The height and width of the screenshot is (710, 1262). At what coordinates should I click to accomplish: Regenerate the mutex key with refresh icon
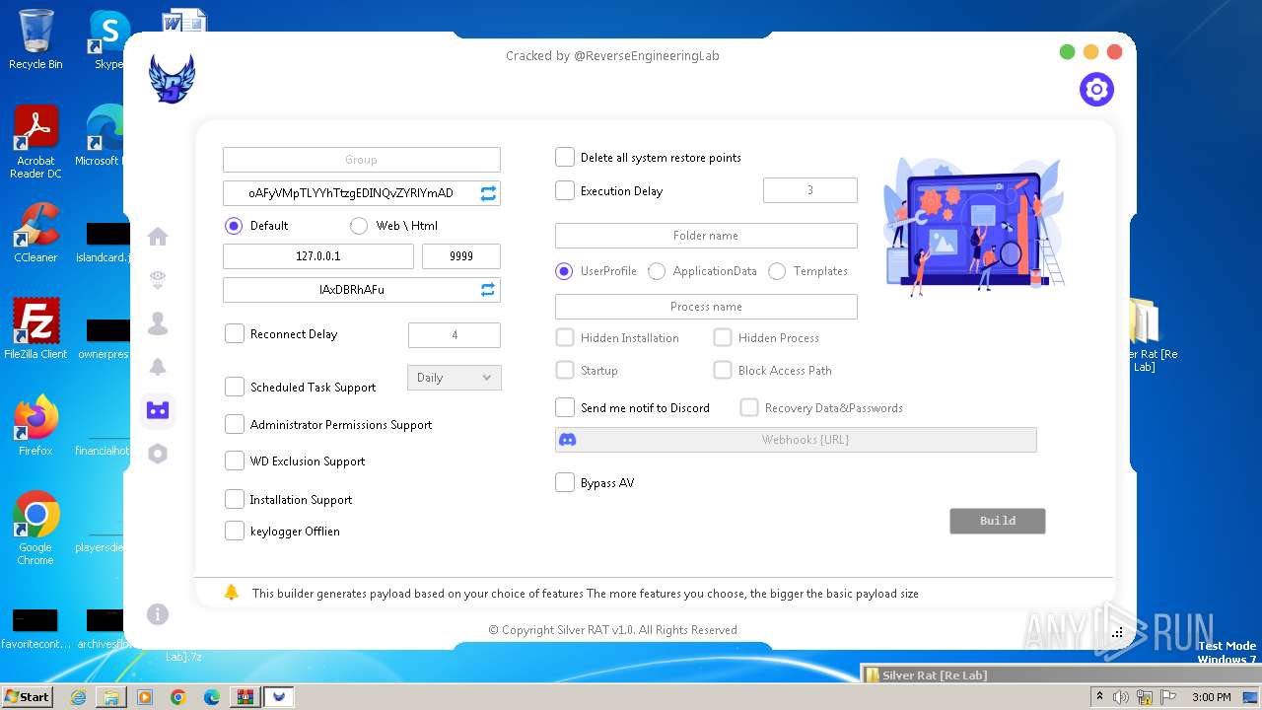488,193
